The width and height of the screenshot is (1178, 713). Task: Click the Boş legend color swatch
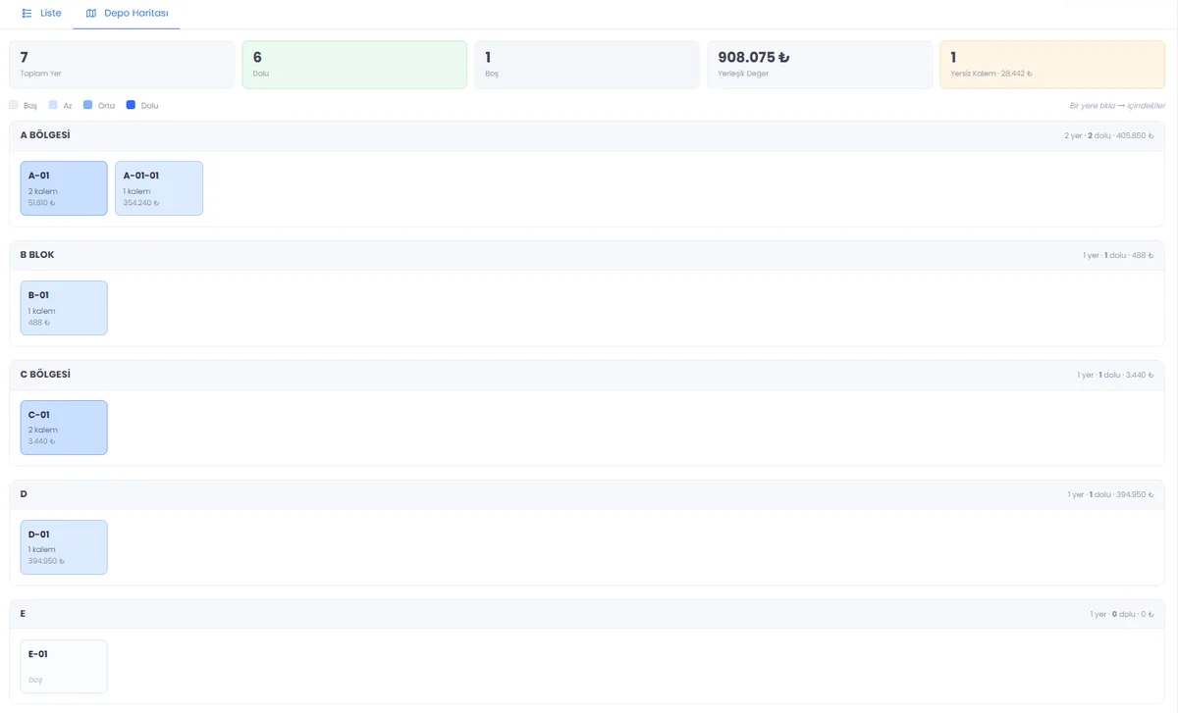[14, 104]
